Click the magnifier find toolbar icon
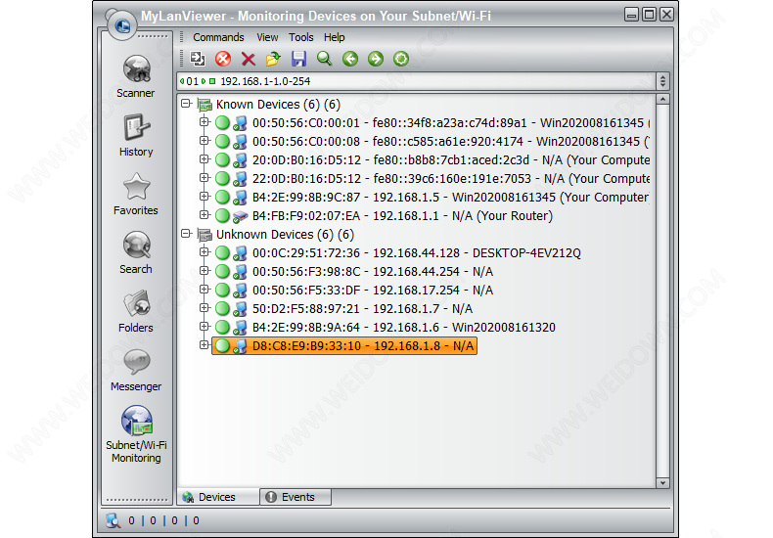 tap(325, 59)
